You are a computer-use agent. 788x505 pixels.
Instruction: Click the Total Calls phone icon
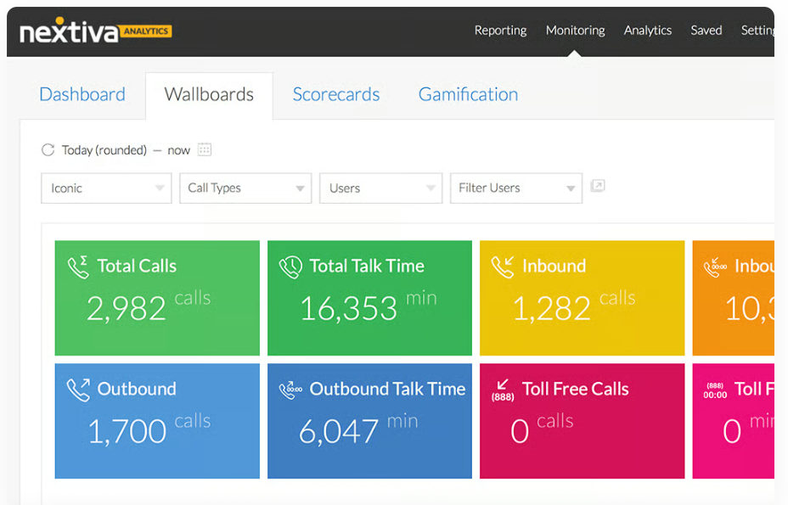pos(78,267)
